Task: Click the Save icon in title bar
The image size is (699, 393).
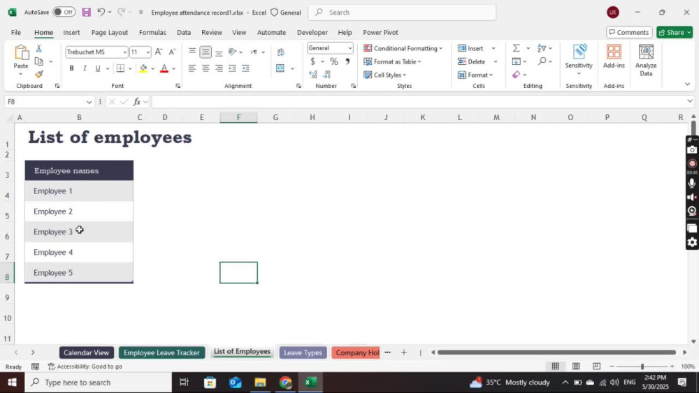Action: (x=87, y=13)
